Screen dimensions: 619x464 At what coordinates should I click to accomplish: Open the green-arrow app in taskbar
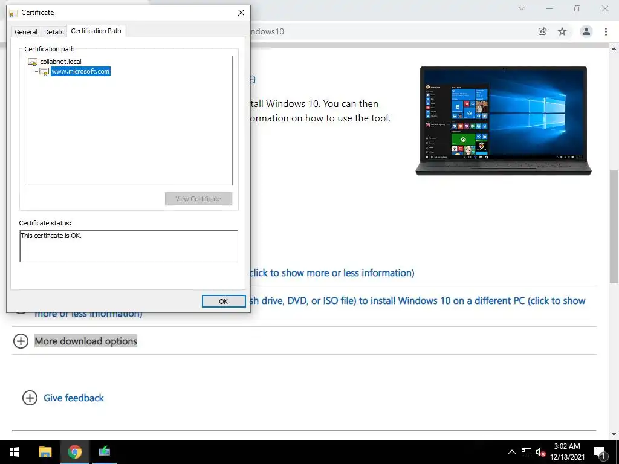click(104, 452)
